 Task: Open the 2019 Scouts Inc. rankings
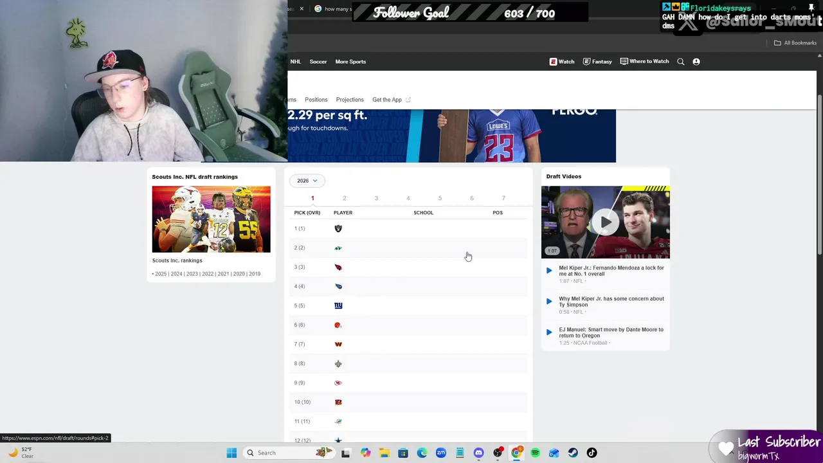click(x=255, y=274)
